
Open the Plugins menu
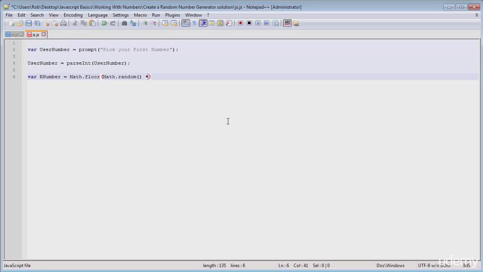click(x=172, y=15)
